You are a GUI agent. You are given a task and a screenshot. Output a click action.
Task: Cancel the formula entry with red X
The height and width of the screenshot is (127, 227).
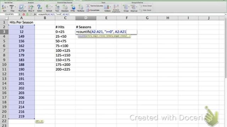click(x=24, y=14)
